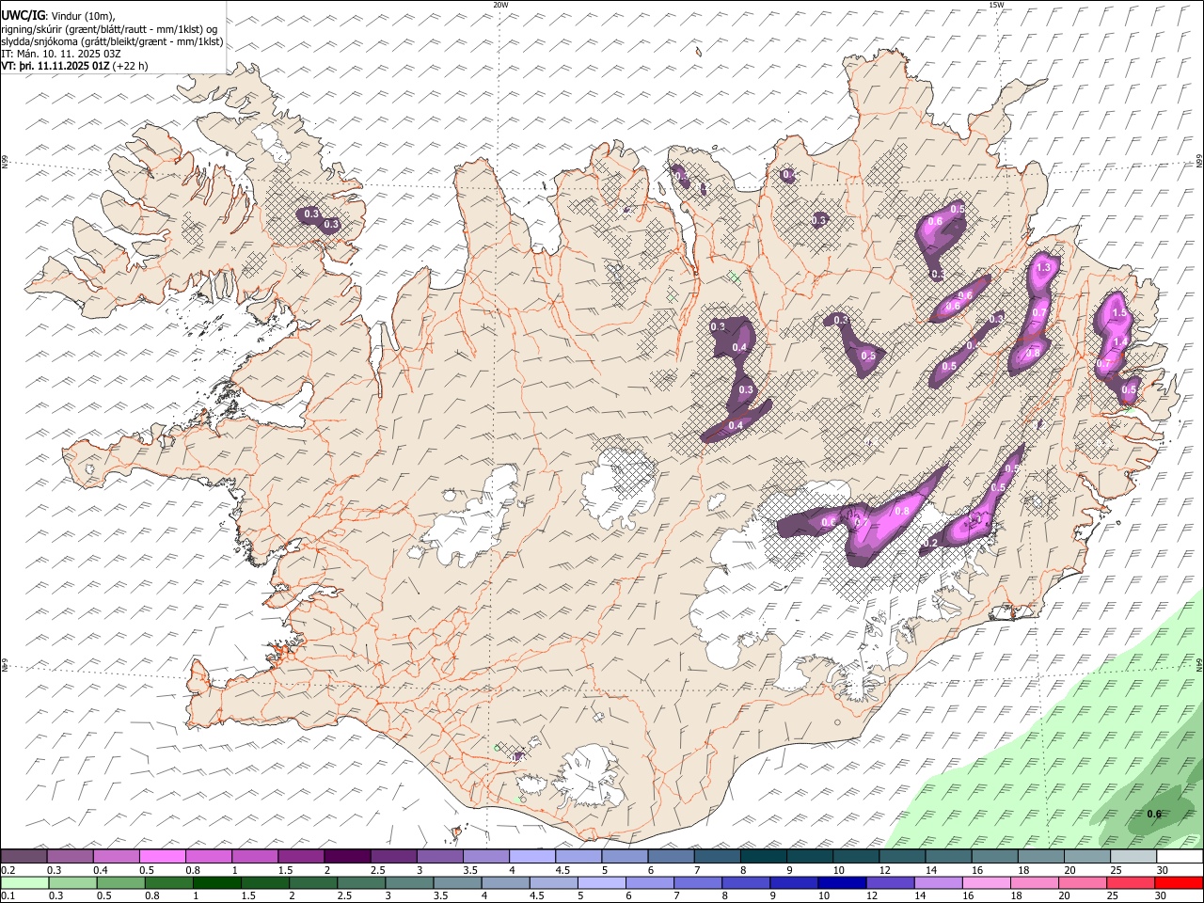Click the 'slydda/snjókoma' legend description line
The width and height of the screenshot is (1204, 903).
(113, 41)
